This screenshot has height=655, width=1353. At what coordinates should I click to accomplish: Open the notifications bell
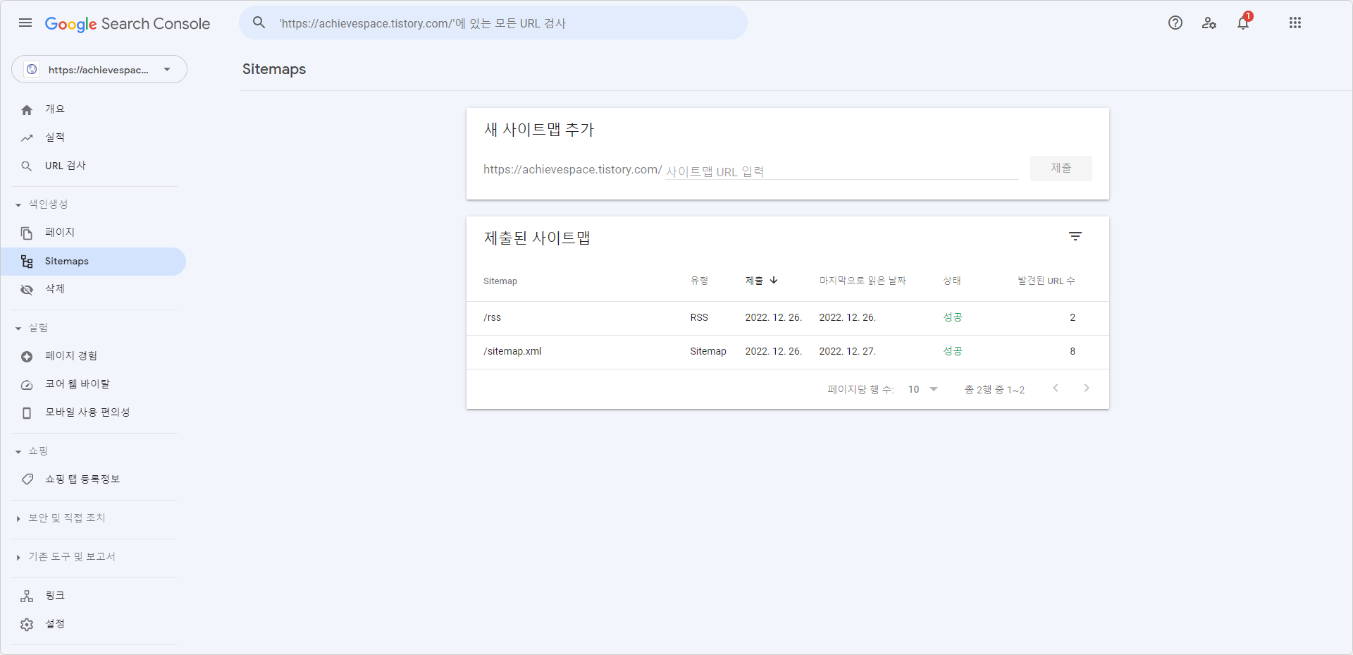(1243, 23)
